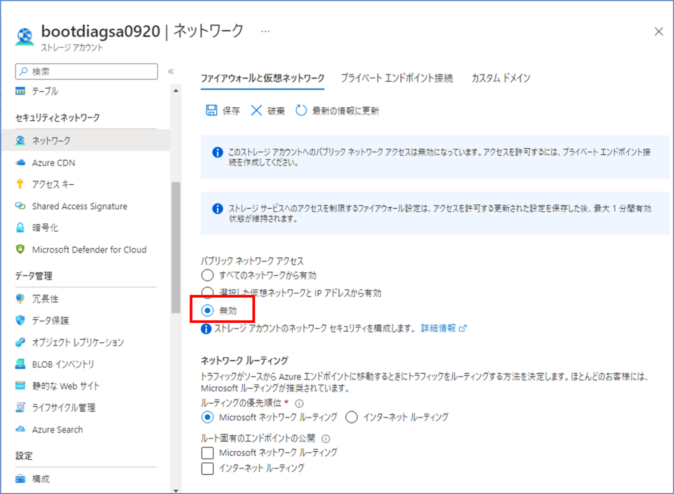Click the 破棄 X icon
674x494 pixels.
pos(257,111)
